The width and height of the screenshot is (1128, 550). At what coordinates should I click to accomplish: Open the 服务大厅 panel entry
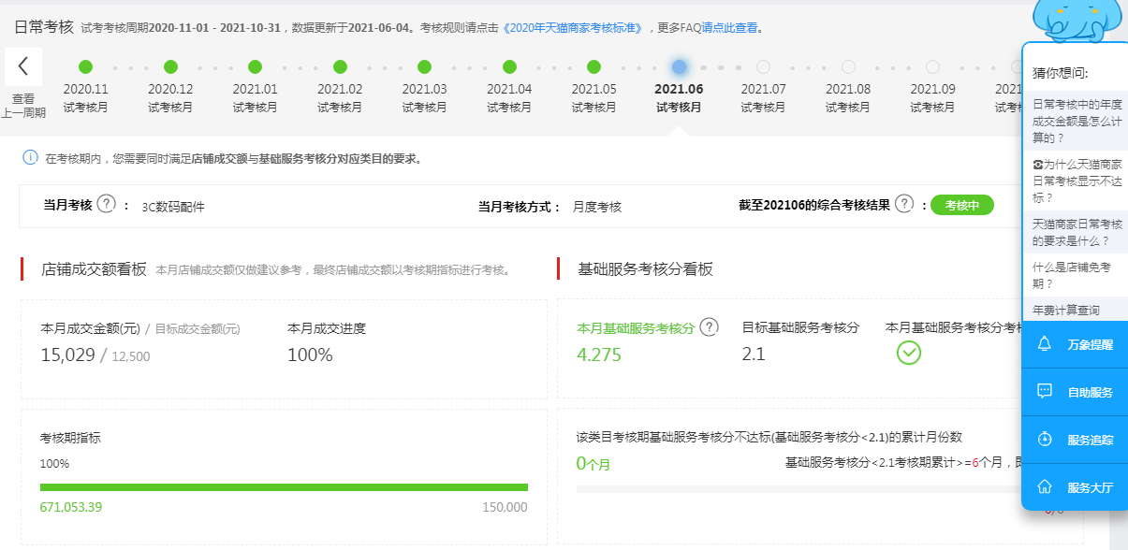(x=1075, y=487)
